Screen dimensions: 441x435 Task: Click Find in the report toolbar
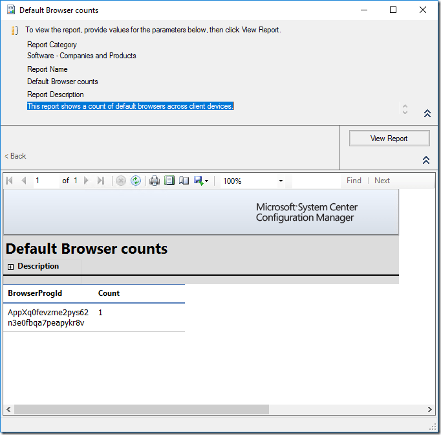(x=354, y=181)
